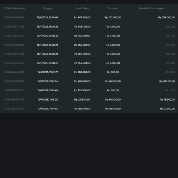Open session ID of the 19.15.25 row

click(14, 100)
